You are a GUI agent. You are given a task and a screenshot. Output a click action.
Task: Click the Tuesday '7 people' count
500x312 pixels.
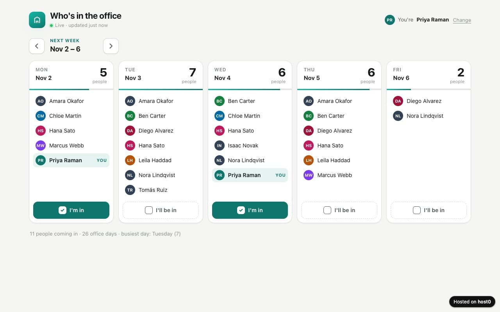click(189, 75)
